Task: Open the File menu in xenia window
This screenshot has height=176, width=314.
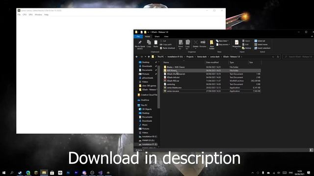Action: pyautogui.click(x=19, y=15)
